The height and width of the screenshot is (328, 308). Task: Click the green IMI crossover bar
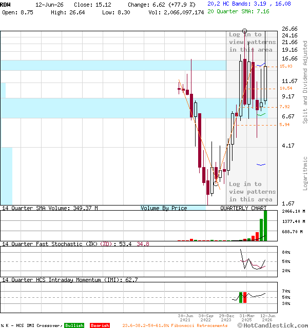[x=241, y=297]
